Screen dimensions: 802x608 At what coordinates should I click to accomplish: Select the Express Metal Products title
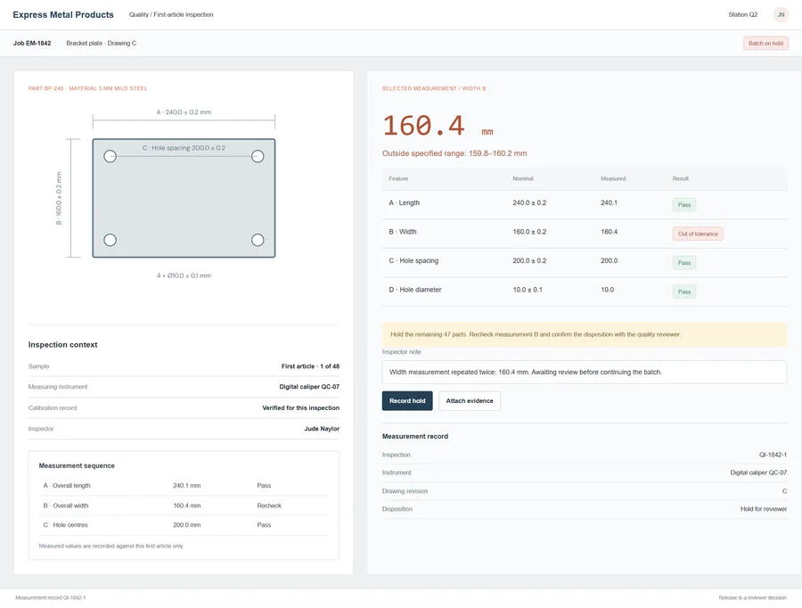tap(63, 15)
